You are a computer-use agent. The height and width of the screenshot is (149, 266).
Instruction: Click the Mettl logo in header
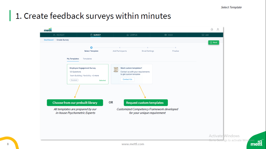coord(48,30)
